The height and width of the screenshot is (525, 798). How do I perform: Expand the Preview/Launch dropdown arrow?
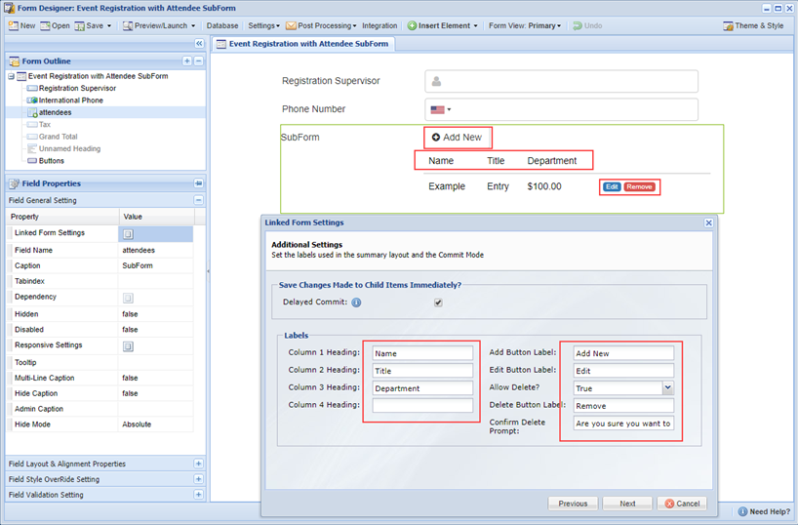193,26
